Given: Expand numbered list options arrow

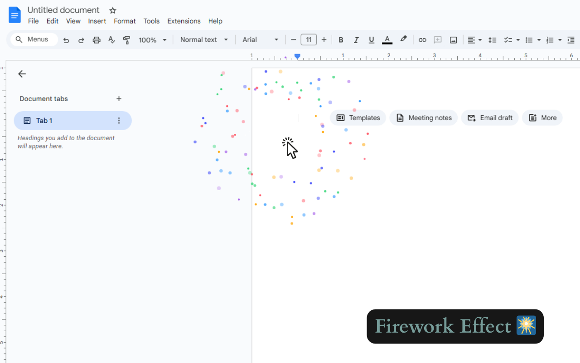Looking at the screenshot, I should 560,40.
